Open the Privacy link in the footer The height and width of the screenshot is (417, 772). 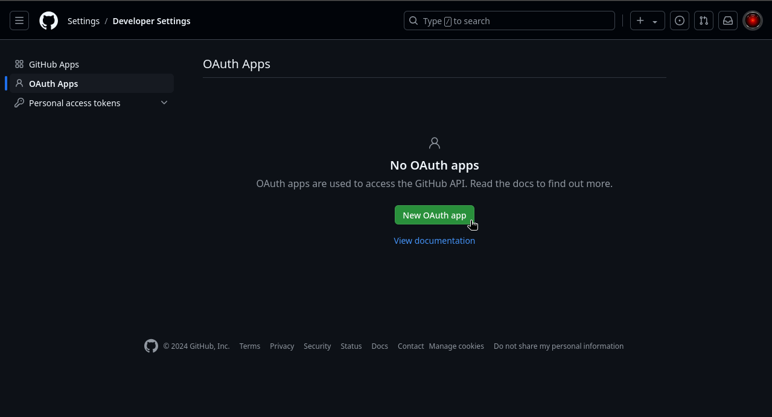[x=282, y=346]
